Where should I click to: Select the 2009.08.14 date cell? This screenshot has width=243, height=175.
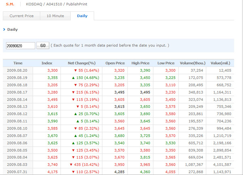coord(17,100)
